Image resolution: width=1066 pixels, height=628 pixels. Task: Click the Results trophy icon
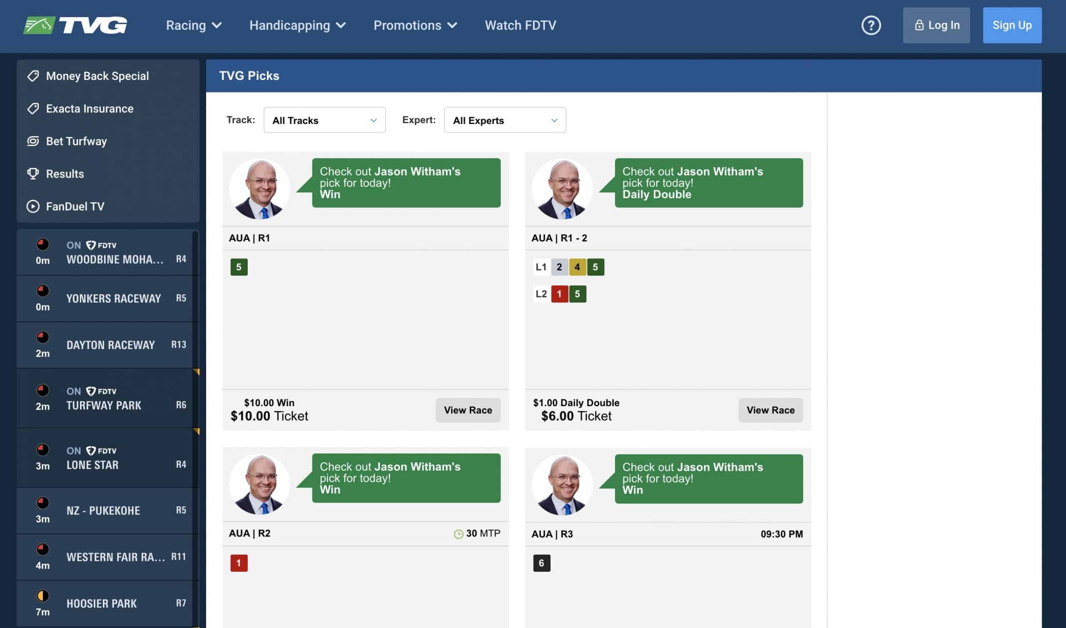(33, 174)
